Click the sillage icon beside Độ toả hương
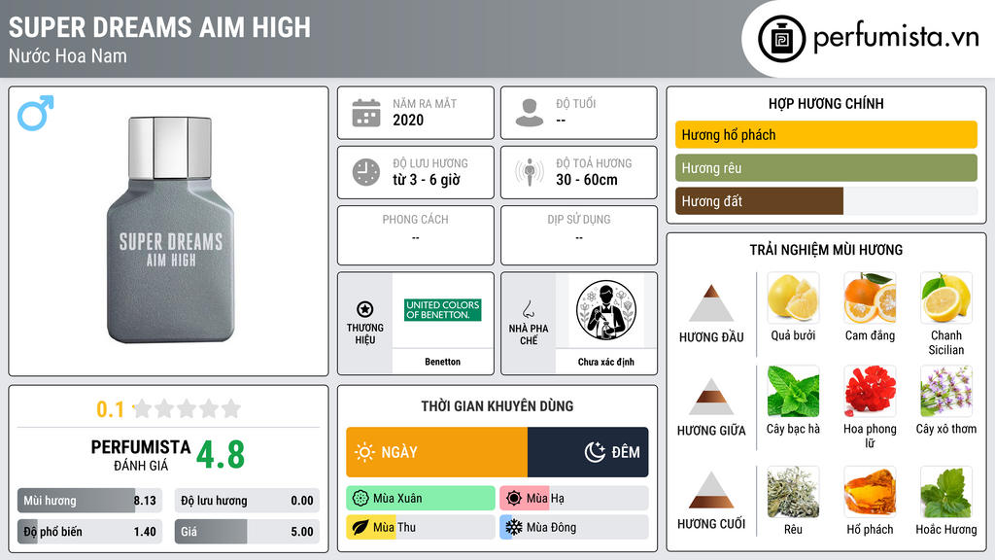This screenshot has width=995, height=560. coord(530,172)
